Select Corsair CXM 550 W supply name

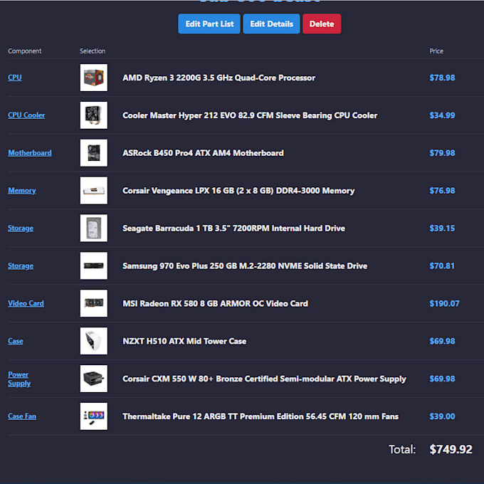coord(264,379)
